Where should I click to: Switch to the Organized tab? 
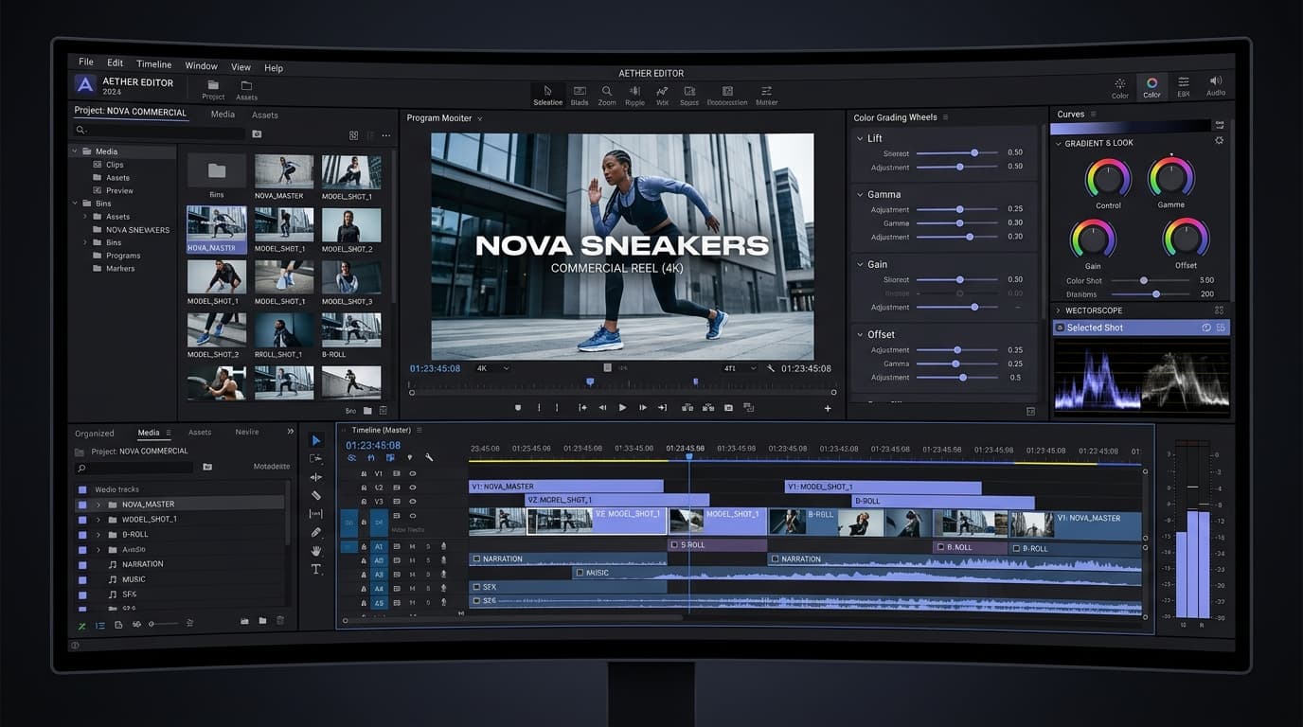click(95, 434)
